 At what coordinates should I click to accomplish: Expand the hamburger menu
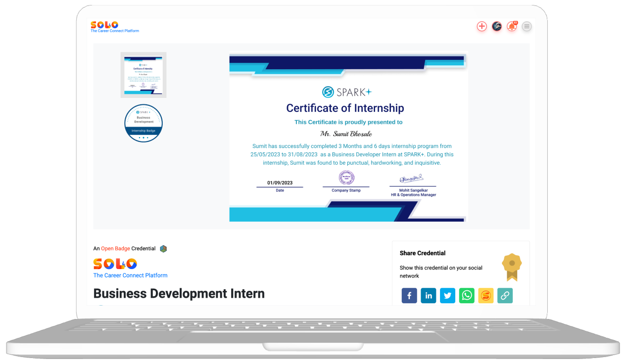click(527, 26)
